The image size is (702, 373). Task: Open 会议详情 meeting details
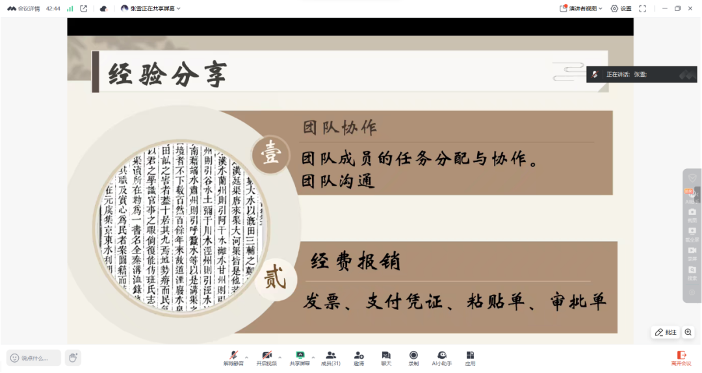(24, 8)
